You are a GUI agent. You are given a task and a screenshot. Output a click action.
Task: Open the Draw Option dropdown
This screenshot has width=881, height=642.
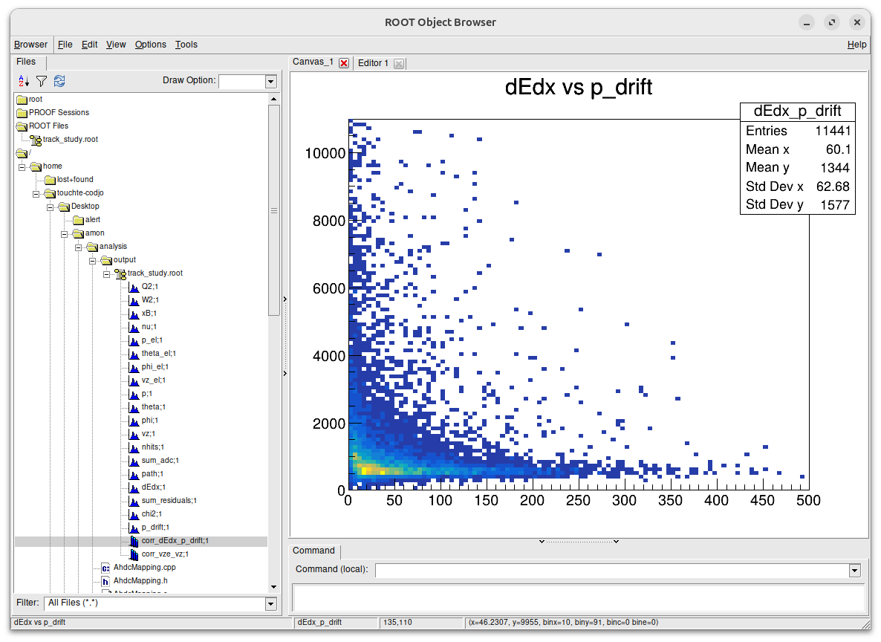point(271,82)
